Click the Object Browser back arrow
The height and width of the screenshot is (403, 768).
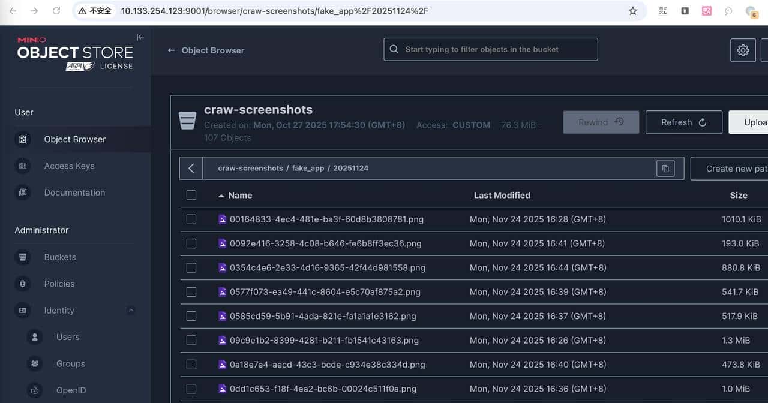(x=171, y=50)
